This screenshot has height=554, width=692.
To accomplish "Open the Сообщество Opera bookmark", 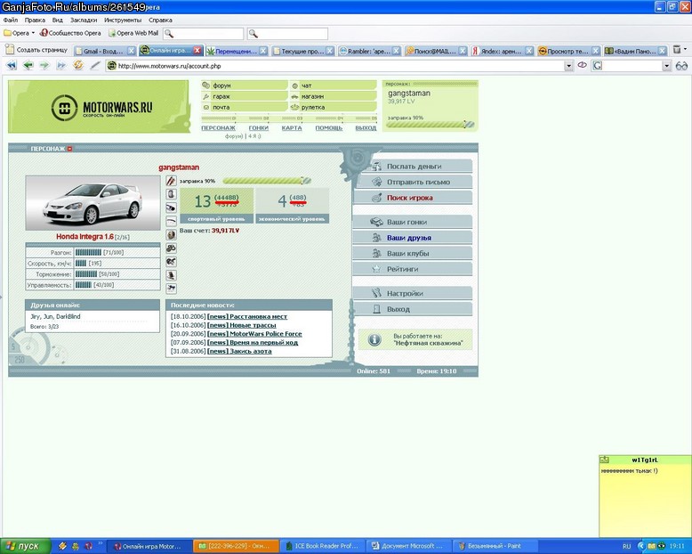I will coord(70,33).
